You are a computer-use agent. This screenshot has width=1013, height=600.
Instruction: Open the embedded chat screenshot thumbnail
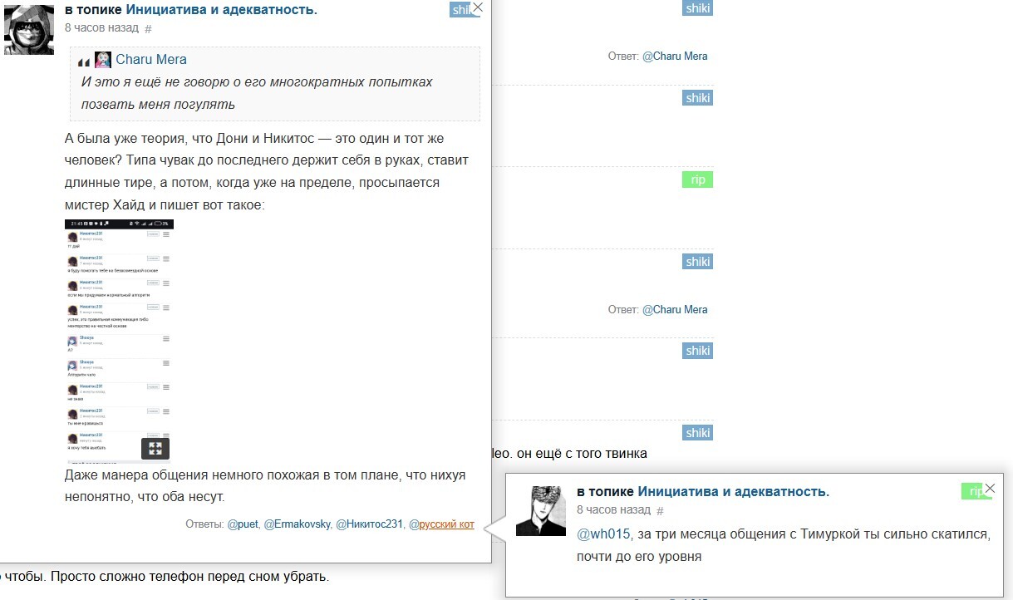tap(119, 340)
